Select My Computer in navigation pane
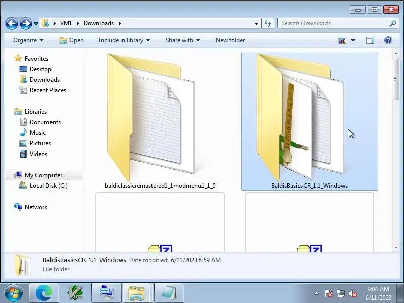This screenshot has width=404, height=303. click(43, 175)
